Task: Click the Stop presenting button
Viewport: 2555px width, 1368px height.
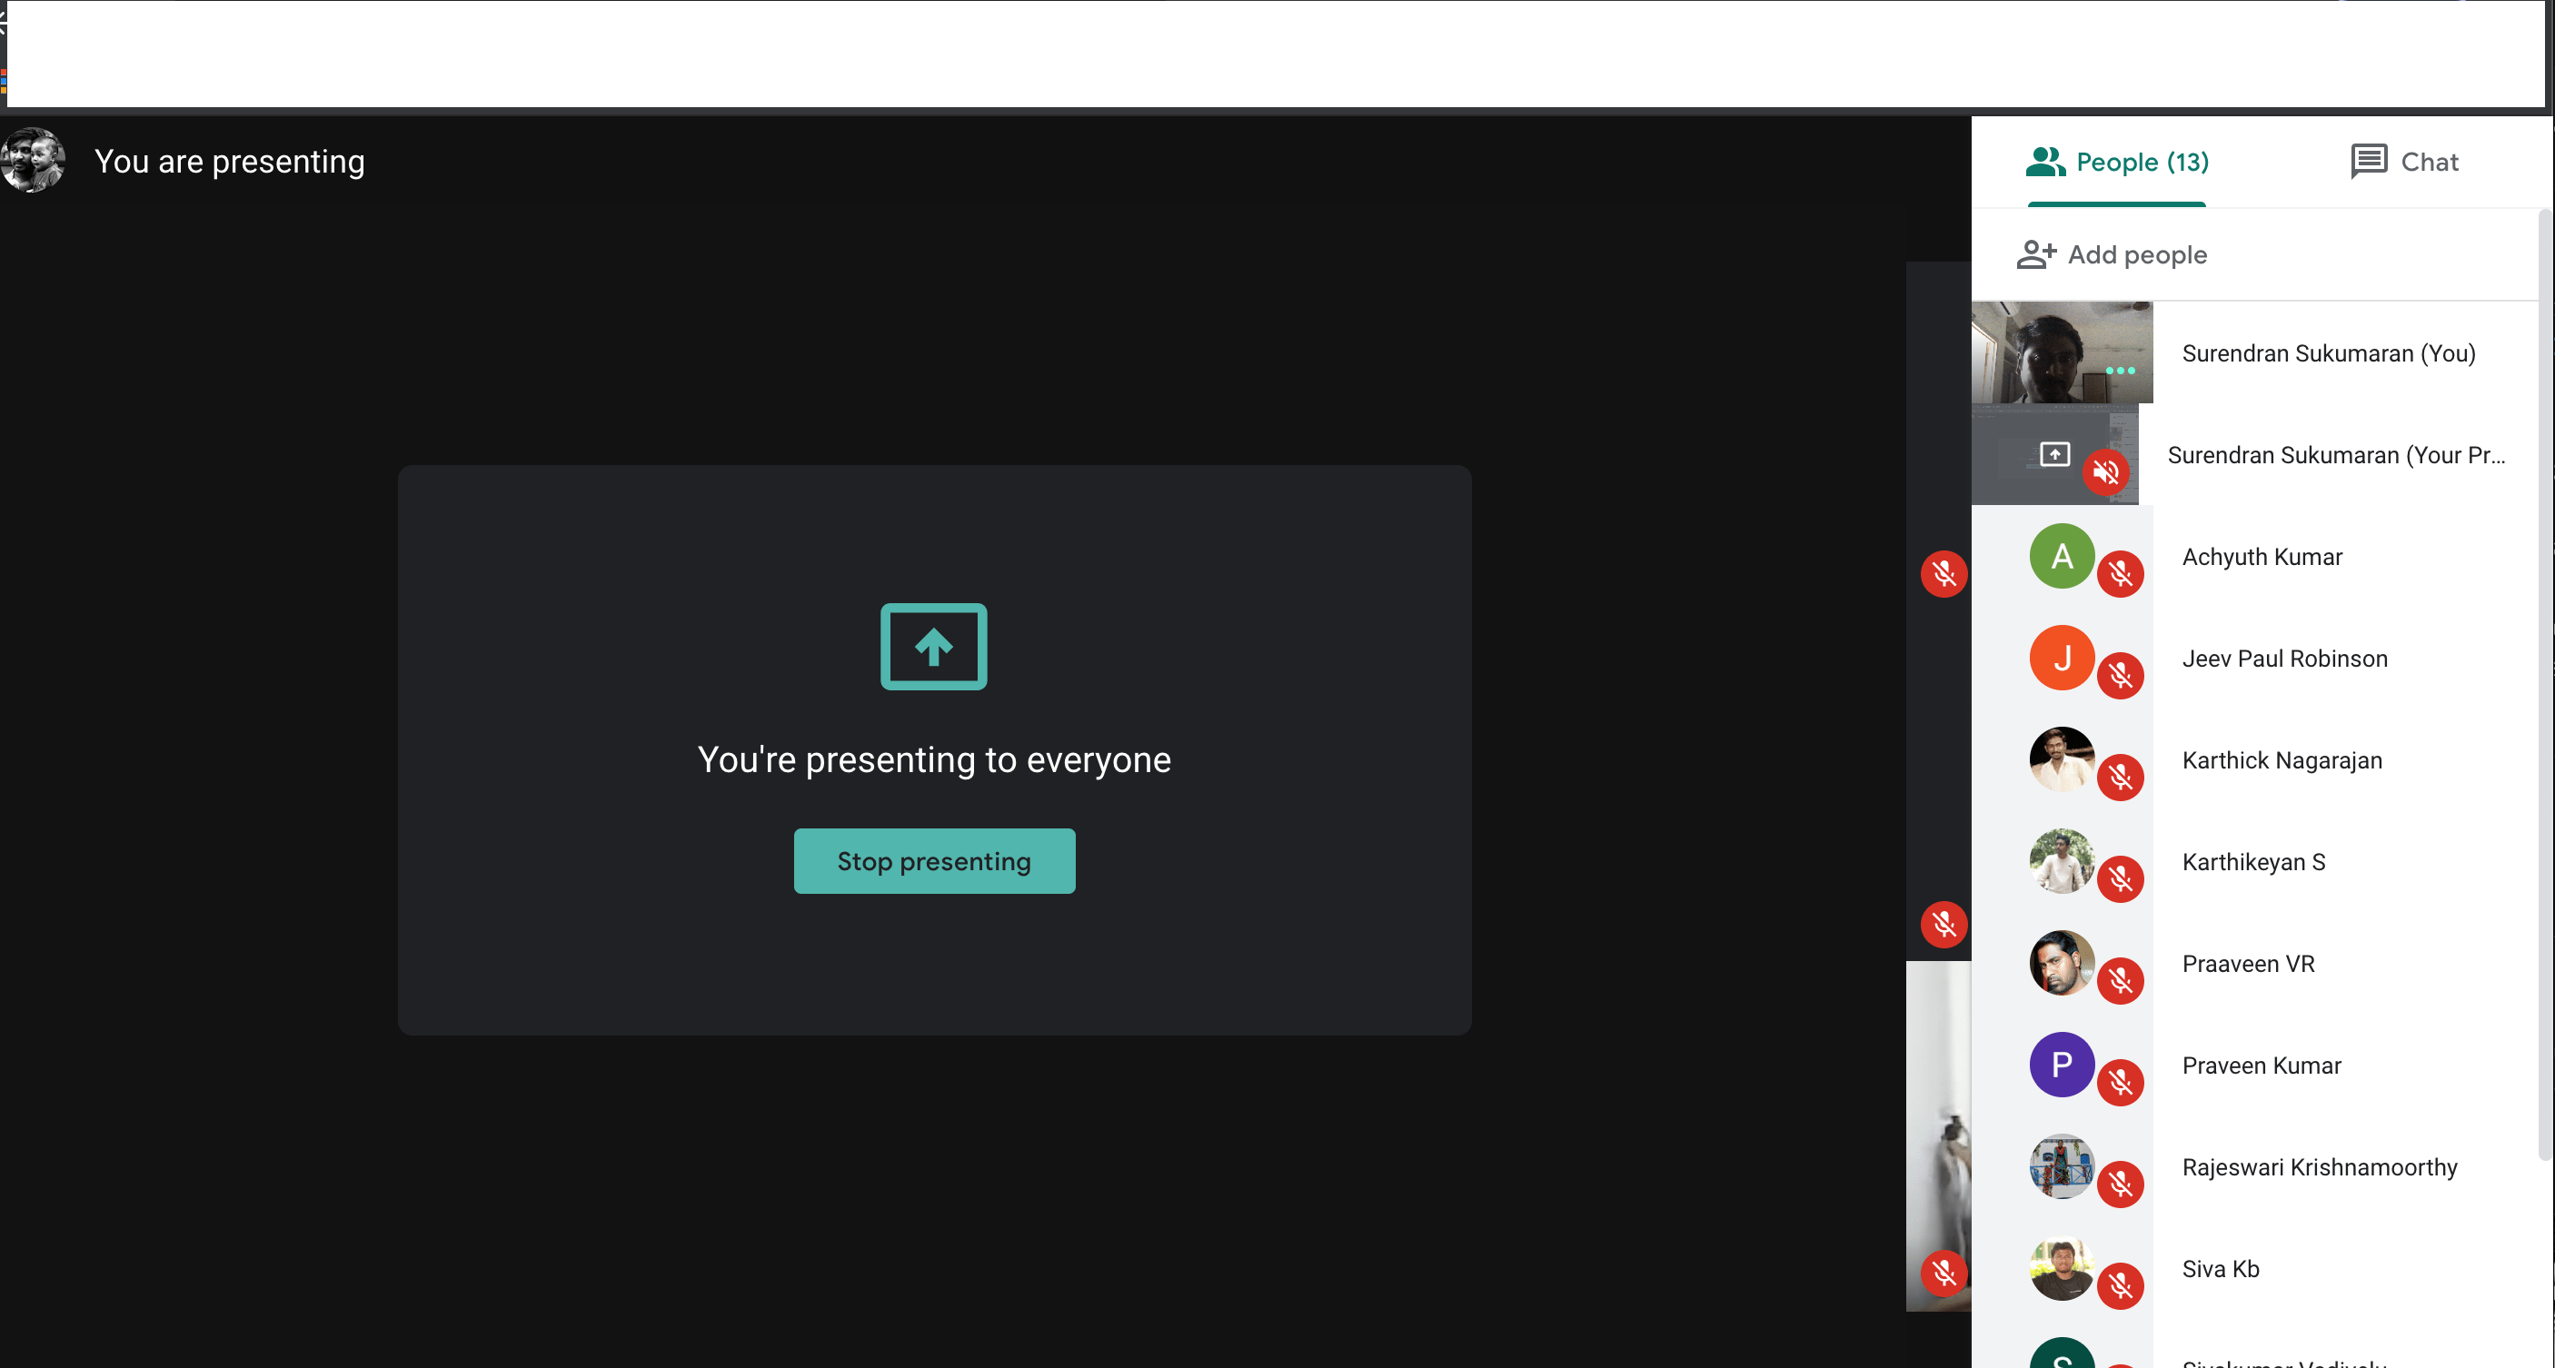Action: (933, 860)
